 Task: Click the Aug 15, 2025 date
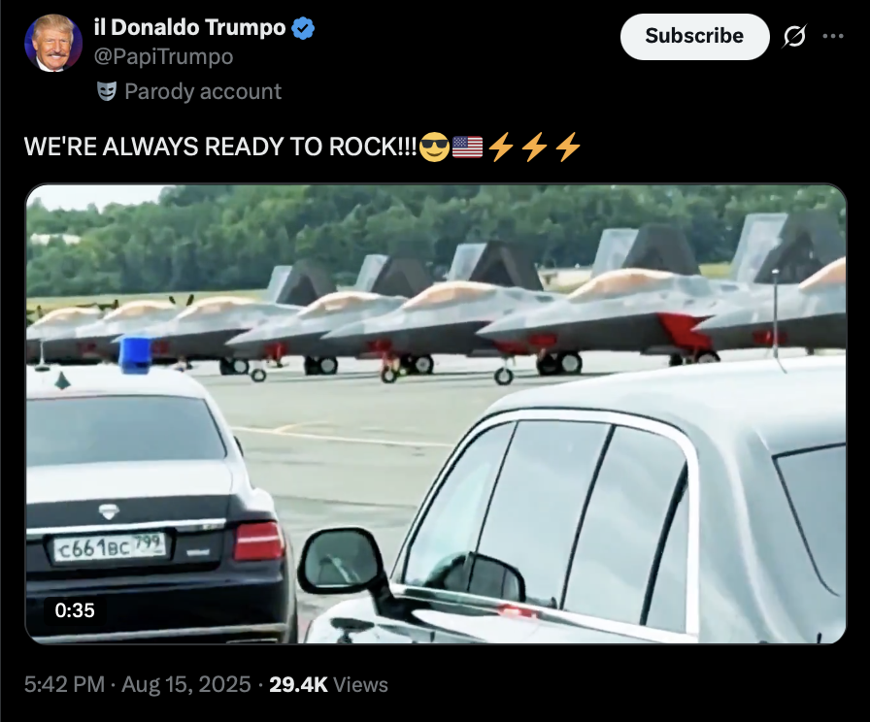coord(186,684)
